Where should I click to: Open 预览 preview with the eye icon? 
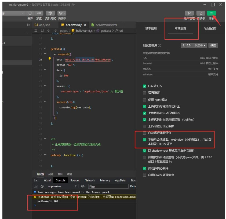pos(39,13)
